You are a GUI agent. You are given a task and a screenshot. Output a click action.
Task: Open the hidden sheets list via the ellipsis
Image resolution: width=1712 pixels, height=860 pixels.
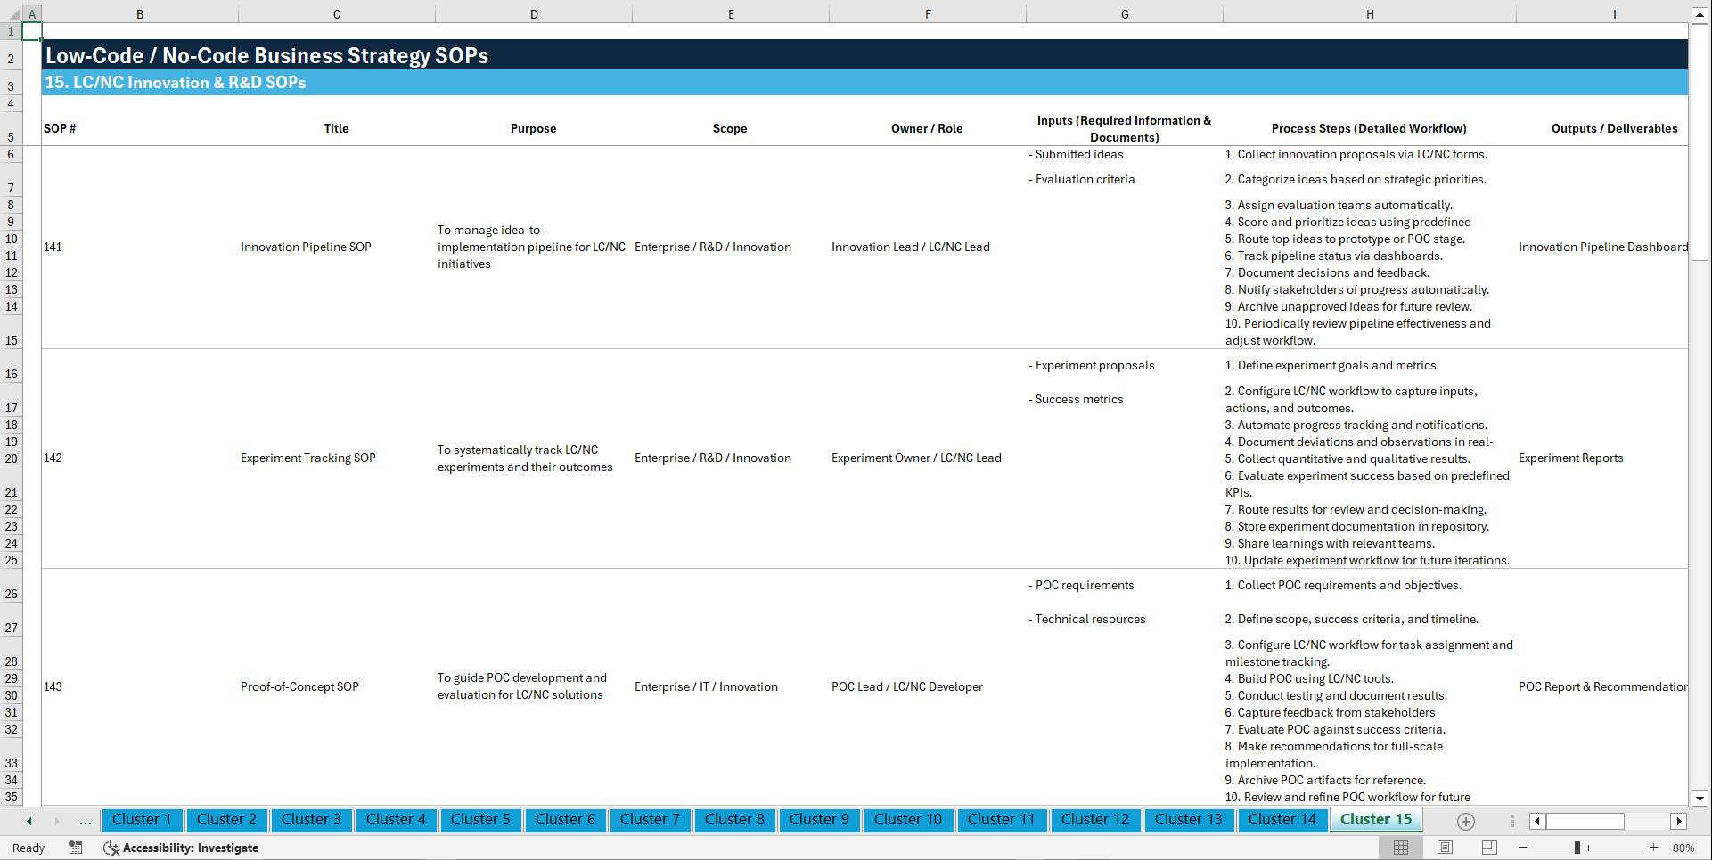85,821
